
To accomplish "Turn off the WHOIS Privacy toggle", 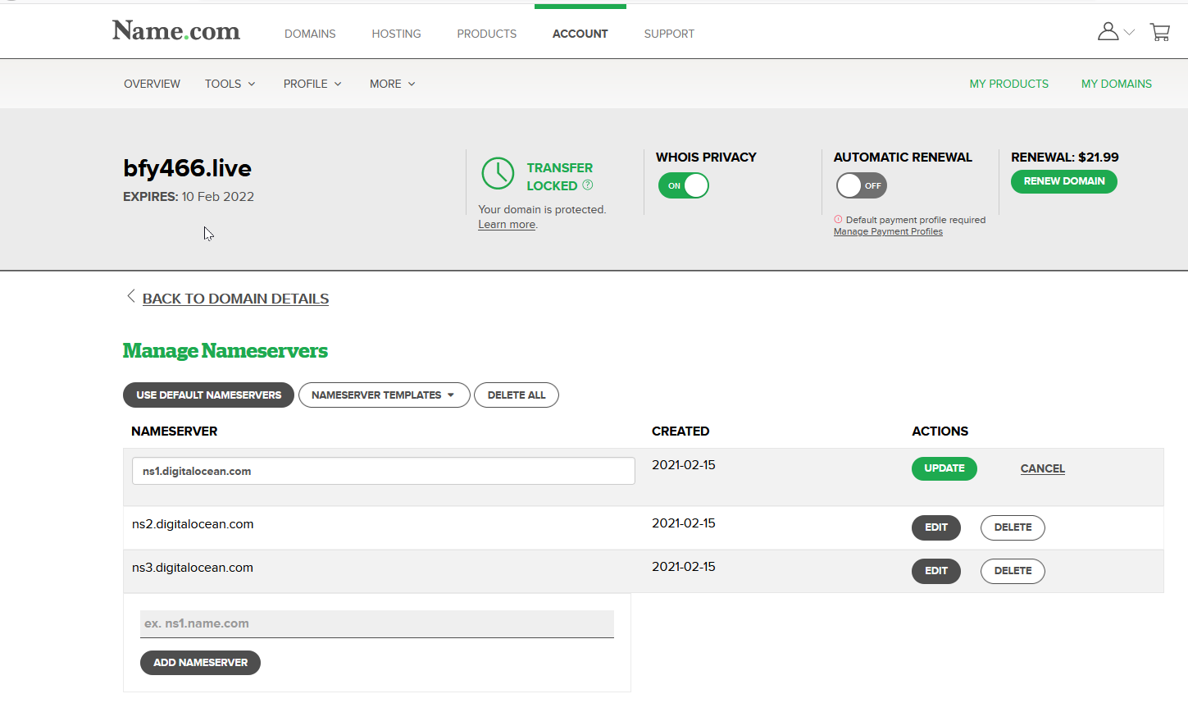I will [683, 185].
